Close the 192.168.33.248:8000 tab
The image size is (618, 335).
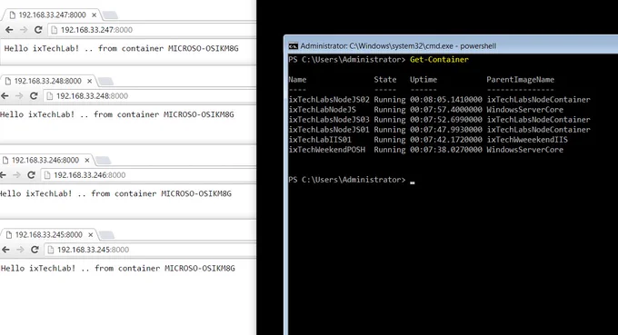(89, 81)
